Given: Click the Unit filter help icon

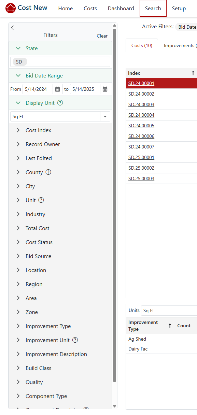Looking at the screenshot, I should click(x=41, y=200).
